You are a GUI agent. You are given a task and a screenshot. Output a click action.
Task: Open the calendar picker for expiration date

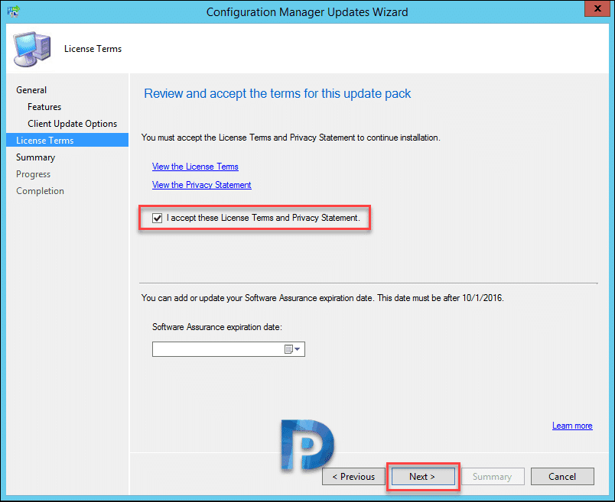[292, 349]
